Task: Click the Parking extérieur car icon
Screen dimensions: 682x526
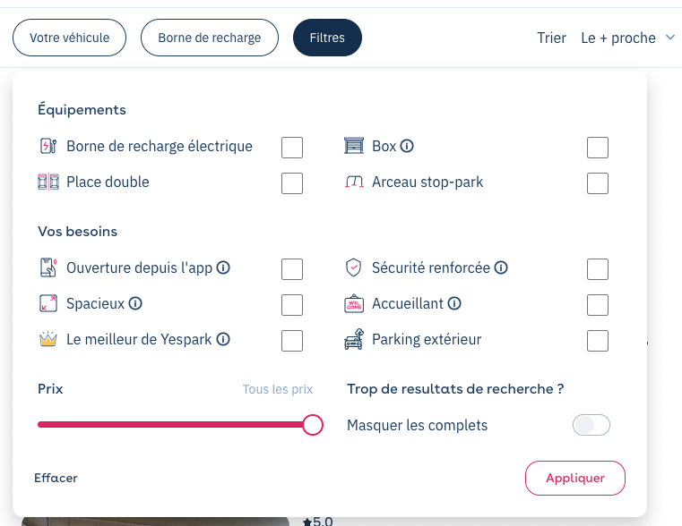Action: (x=354, y=339)
